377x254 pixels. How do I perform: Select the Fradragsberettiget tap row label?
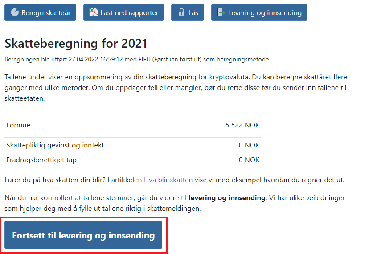pos(41,160)
